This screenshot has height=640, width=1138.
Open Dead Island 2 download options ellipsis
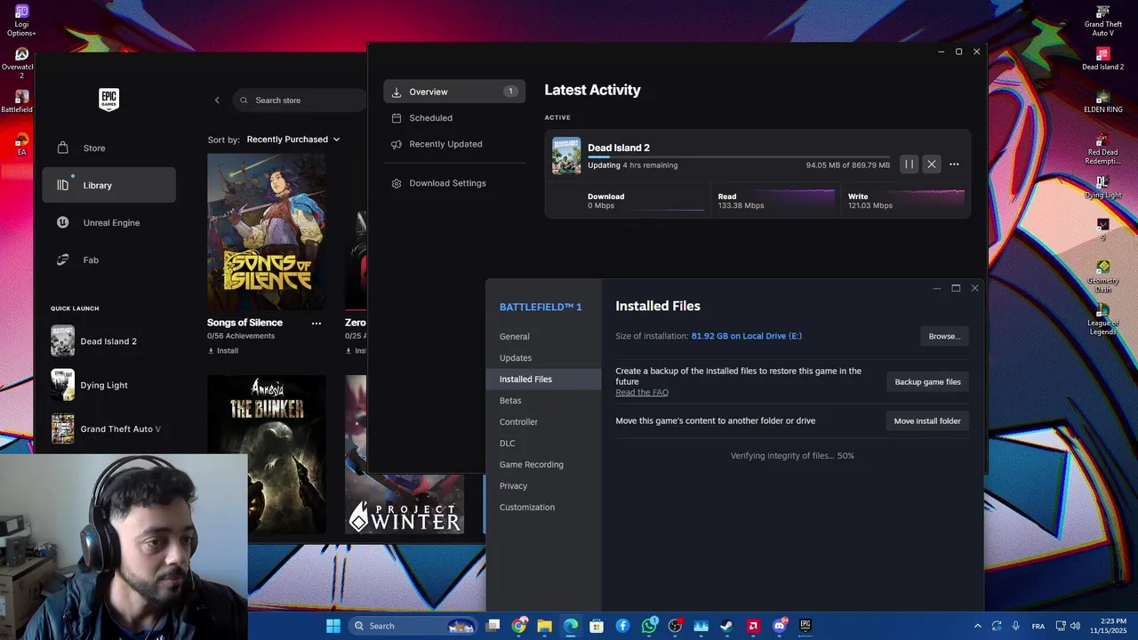(954, 164)
